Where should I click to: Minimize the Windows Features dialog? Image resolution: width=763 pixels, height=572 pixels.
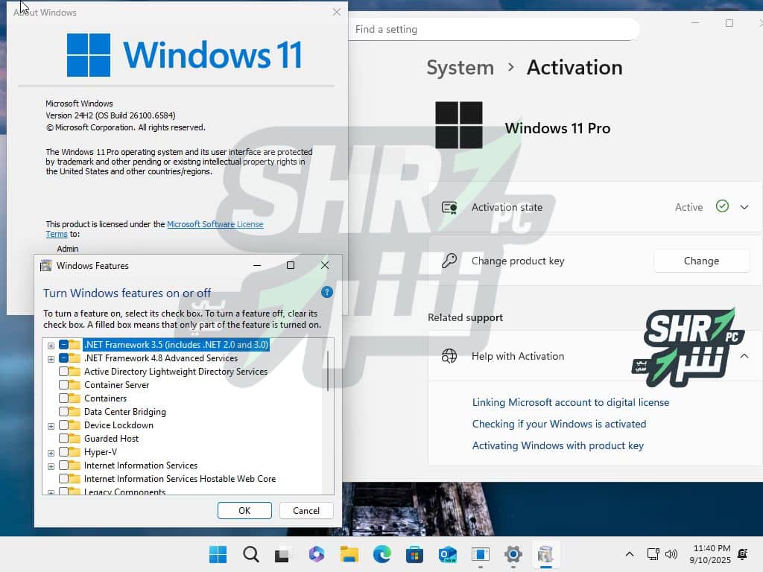[x=257, y=265]
